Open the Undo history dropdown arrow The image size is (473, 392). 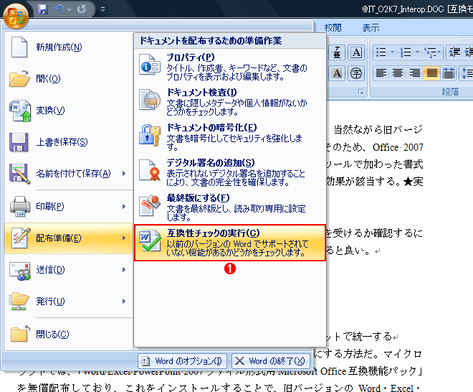[x=69, y=9]
